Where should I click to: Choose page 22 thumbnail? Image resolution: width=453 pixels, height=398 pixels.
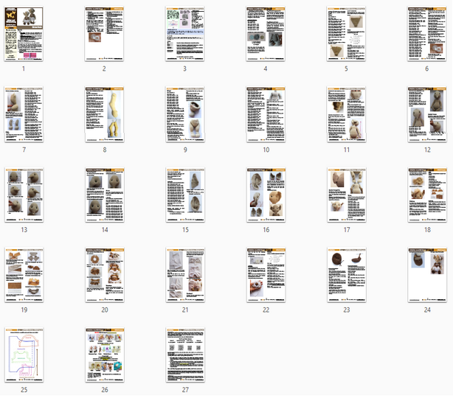pos(266,274)
